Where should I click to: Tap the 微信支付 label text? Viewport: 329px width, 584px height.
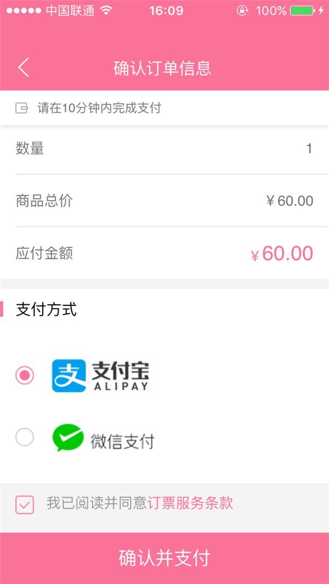click(122, 441)
